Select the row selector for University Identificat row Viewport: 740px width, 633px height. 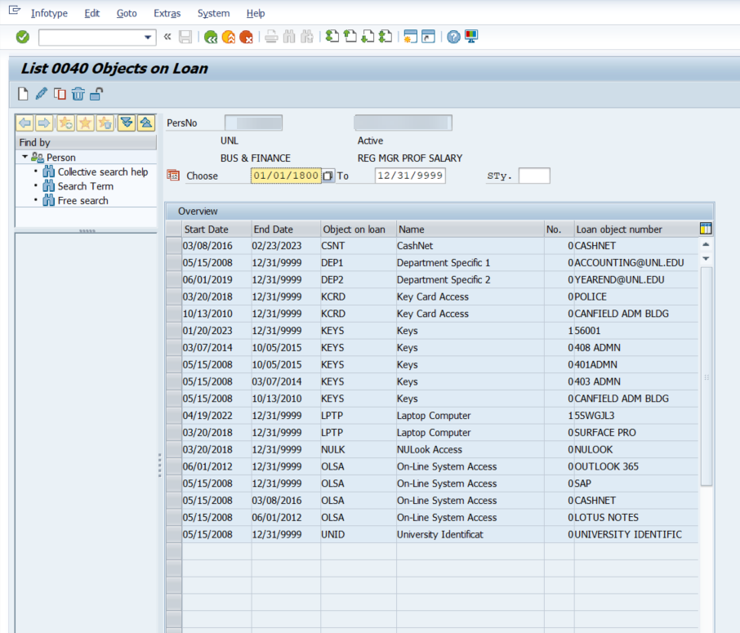click(x=174, y=535)
